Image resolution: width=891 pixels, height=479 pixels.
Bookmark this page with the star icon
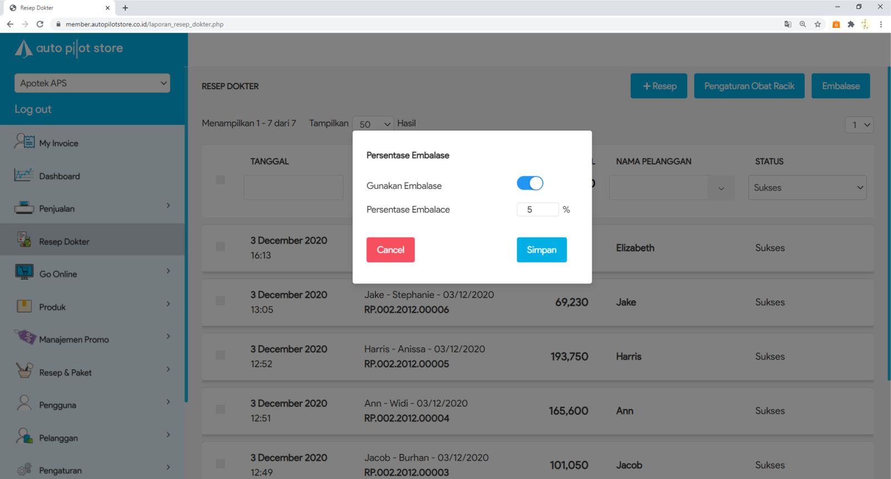817,24
